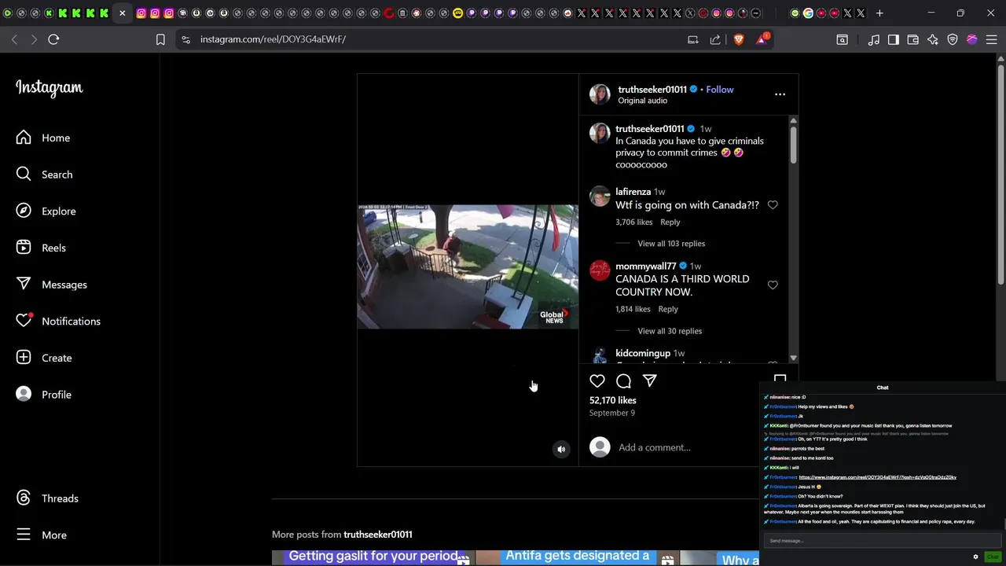Open the tab search icon in the toolbar
The image size is (1006, 566).
pyautogui.click(x=842, y=39)
